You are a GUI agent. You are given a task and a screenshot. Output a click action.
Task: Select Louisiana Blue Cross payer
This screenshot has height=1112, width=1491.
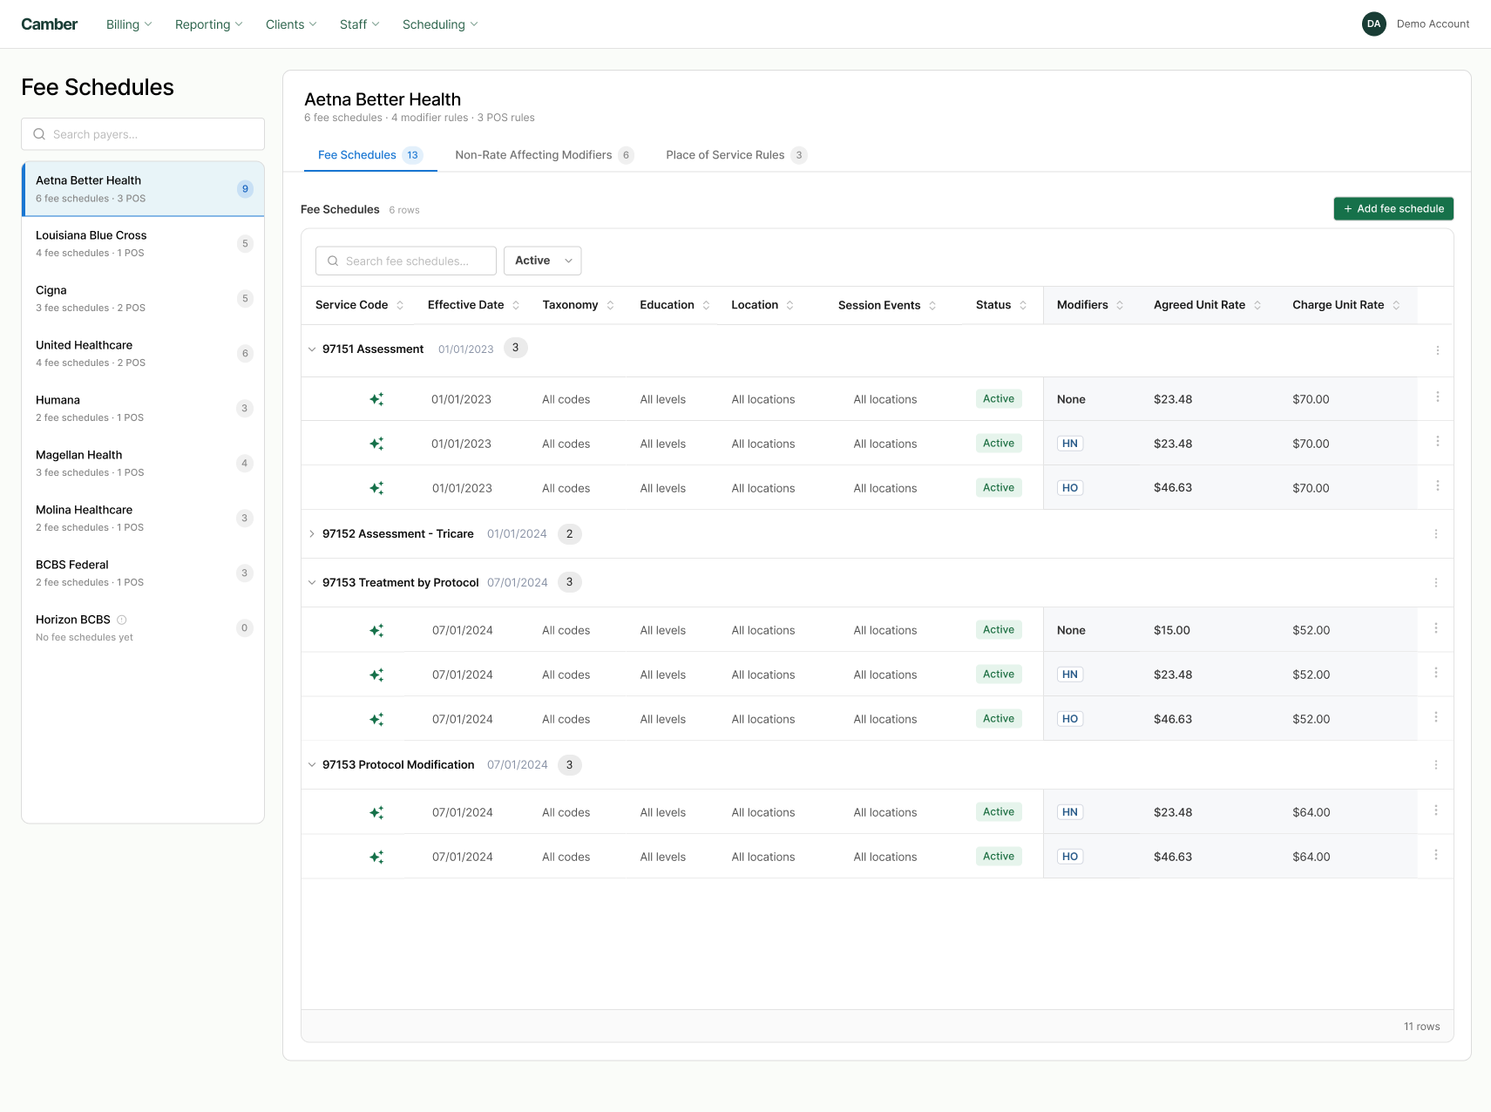(143, 244)
